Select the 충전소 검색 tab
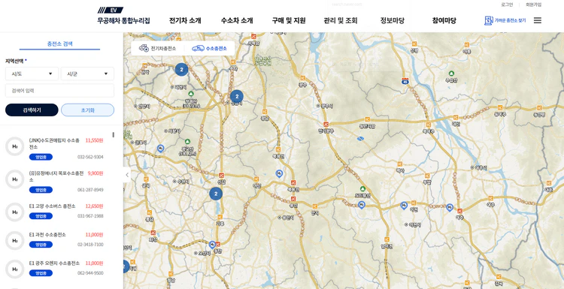Image resolution: width=564 pixels, height=289 pixels. coord(59,44)
